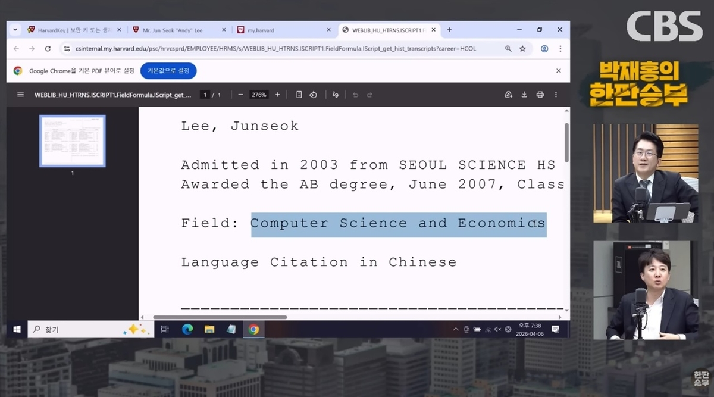Click the blue 기본값으로 설정 button
This screenshot has height=397, width=714.
tap(168, 71)
